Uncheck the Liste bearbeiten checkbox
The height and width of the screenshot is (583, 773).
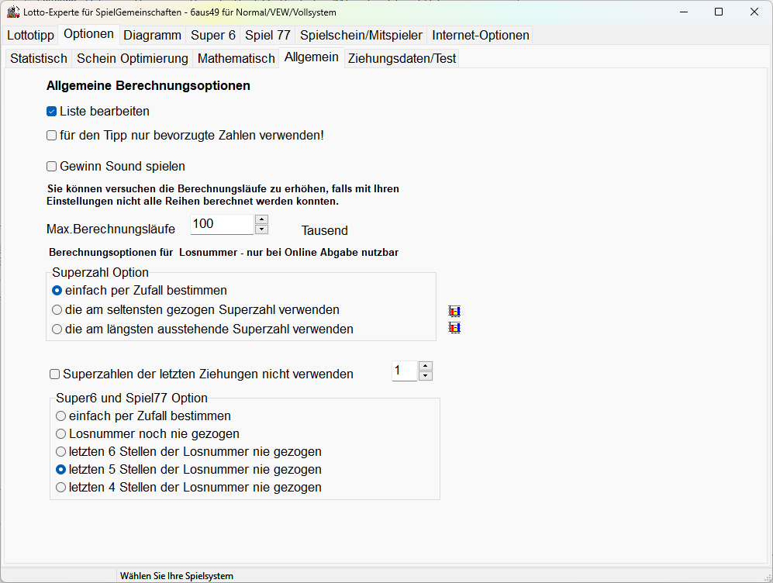(52, 112)
